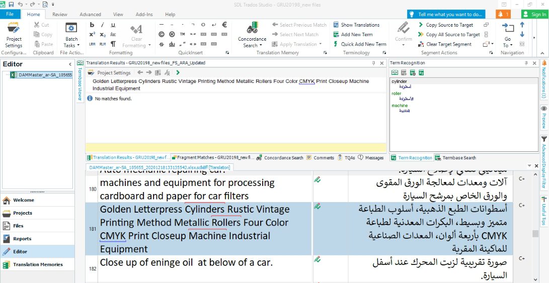Open the Projects view
Screen dimensions: 549x283
pos(37,213)
